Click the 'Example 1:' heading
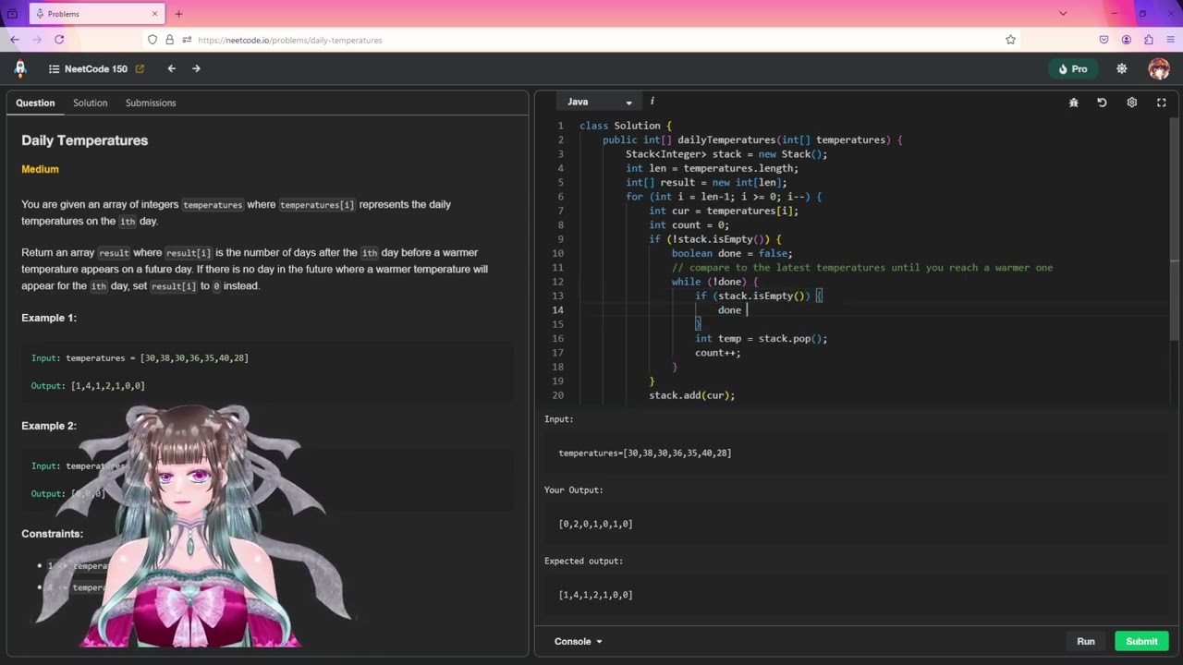Screen dimensions: 1183x665 tap(49, 318)
